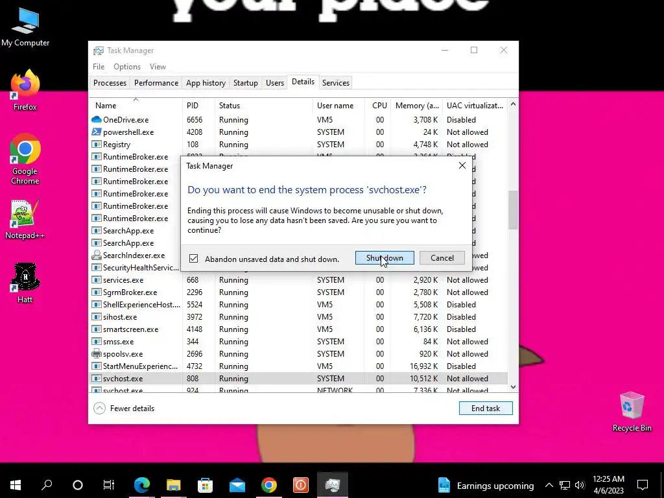Select the services.exe process row
The width and height of the screenshot is (664, 498).
click(299, 280)
